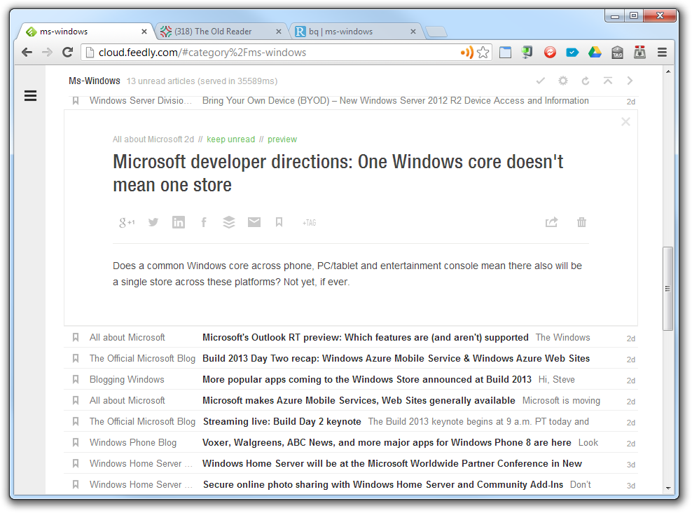Screen dimensions: 692x513
Task: Add a tag to the article
Action: tap(310, 223)
